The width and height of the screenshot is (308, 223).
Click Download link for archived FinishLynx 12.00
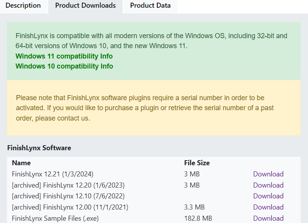pos(268,207)
